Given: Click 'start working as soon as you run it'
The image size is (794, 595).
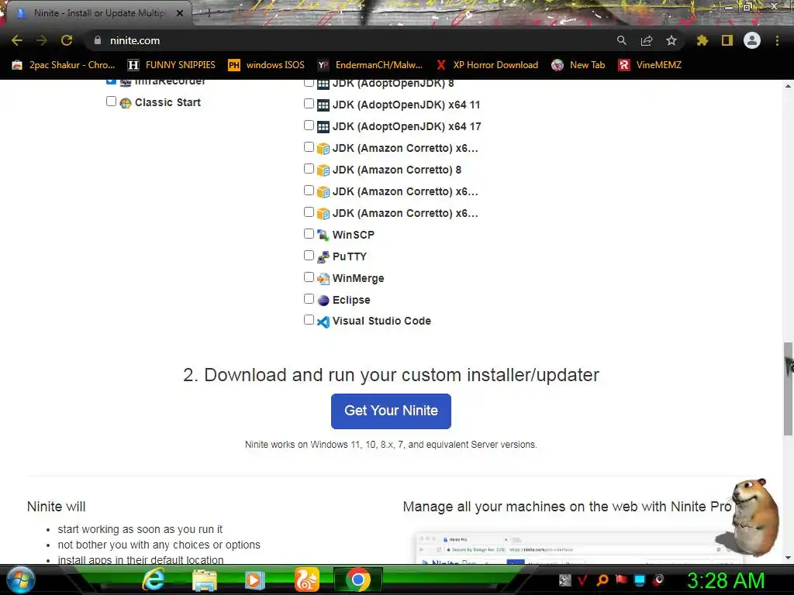Looking at the screenshot, I should tap(140, 529).
